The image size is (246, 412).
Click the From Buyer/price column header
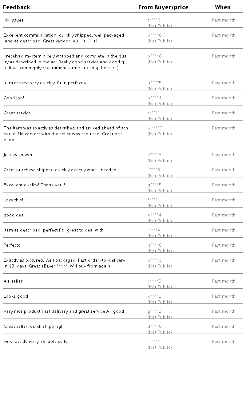tap(163, 7)
